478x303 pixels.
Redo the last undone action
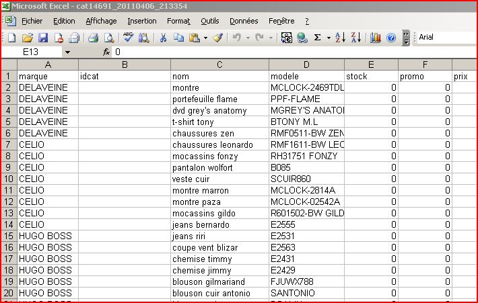coord(260,38)
